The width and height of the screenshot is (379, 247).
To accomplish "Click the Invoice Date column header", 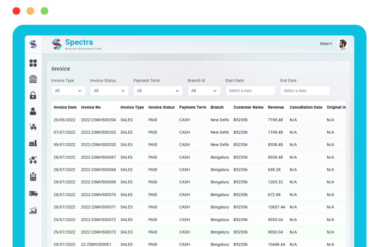I will [x=65, y=107].
